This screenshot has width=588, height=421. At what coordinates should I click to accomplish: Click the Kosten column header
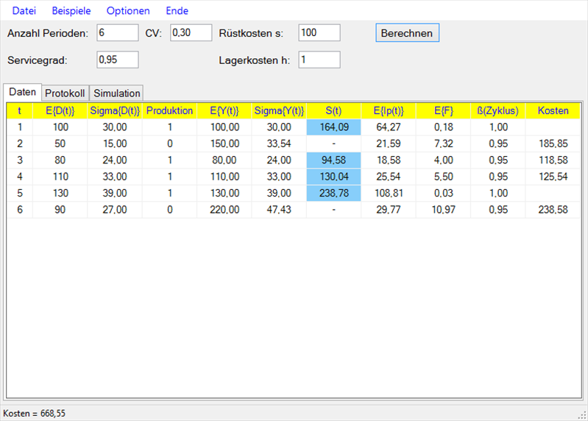point(553,111)
